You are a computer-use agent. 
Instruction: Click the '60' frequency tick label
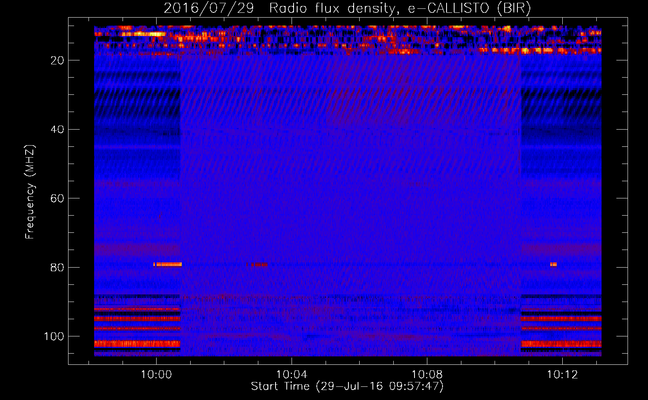tap(58, 198)
